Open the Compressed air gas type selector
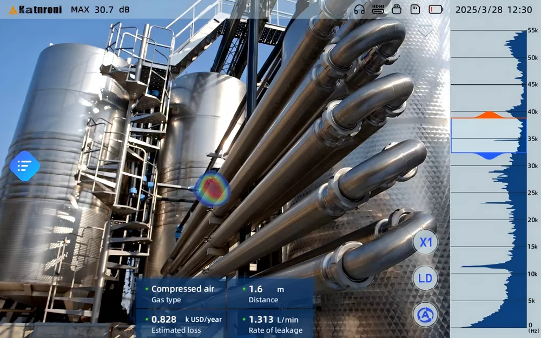541x338 pixels. point(182,294)
